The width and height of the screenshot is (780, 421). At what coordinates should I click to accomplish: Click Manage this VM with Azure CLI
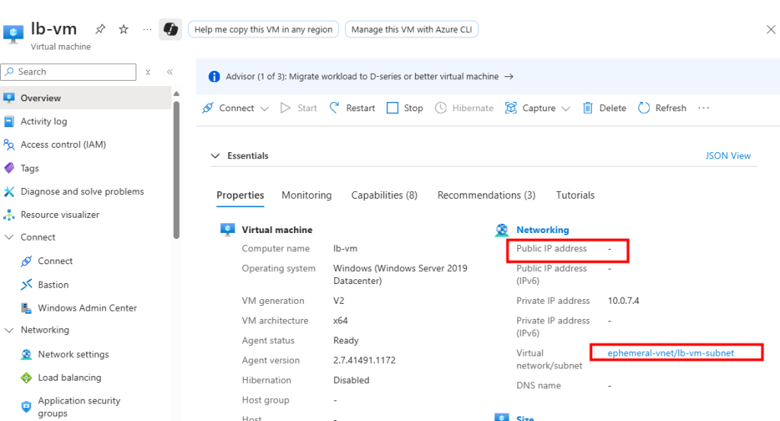tap(411, 30)
